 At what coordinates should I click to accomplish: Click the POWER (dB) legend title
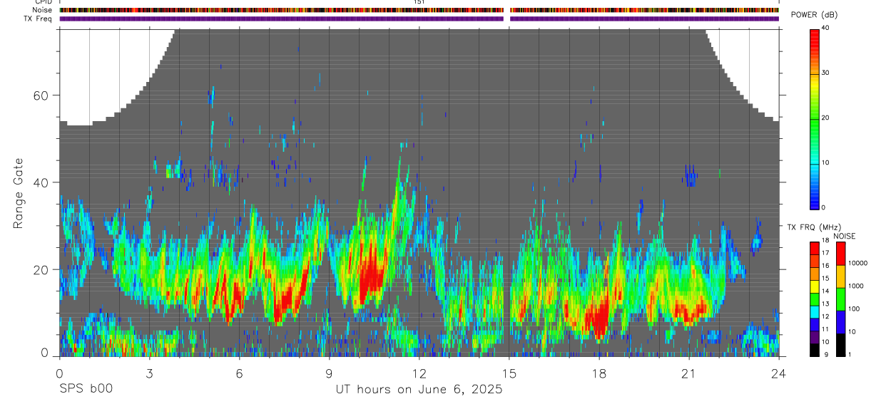click(x=815, y=15)
